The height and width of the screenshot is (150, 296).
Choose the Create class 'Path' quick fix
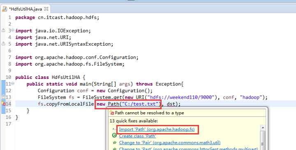pos(137,136)
